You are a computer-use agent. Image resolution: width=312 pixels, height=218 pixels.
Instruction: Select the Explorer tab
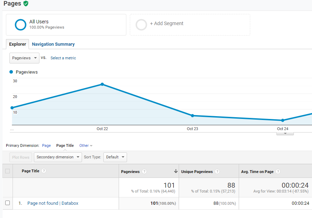(x=17, y=44)
